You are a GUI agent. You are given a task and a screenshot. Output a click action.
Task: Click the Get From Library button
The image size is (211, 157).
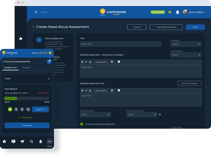(x=189, y=83)
